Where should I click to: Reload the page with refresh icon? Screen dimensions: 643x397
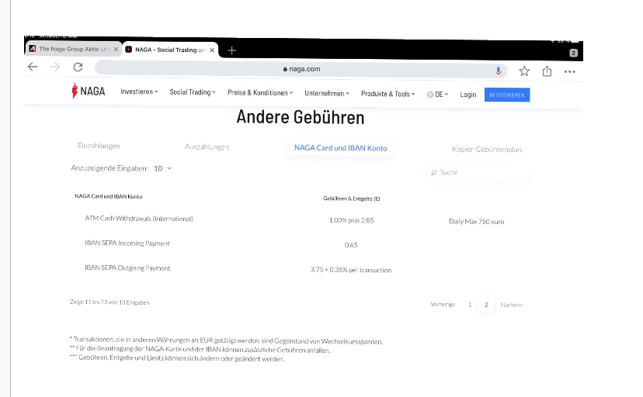pos(77,67)
